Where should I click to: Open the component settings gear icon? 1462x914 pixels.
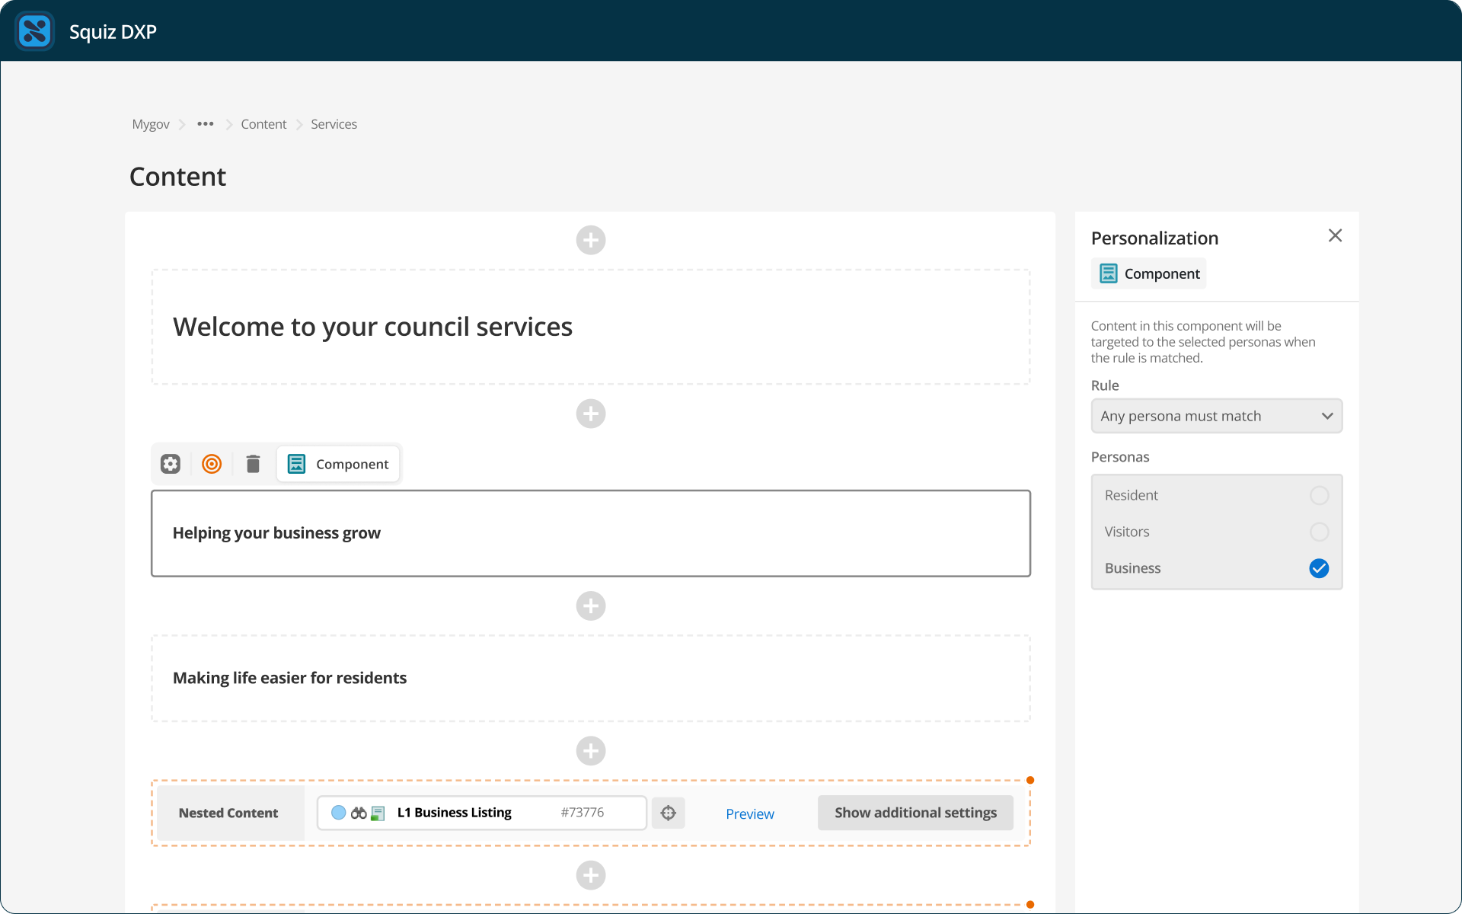click(171, 464)
